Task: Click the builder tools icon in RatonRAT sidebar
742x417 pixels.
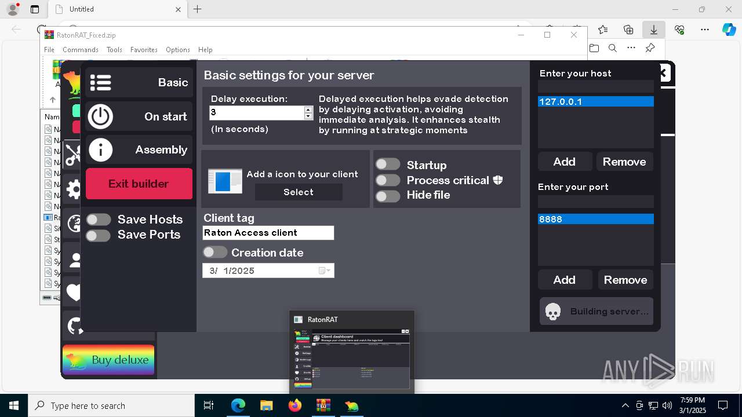Action: click(72, 155)
